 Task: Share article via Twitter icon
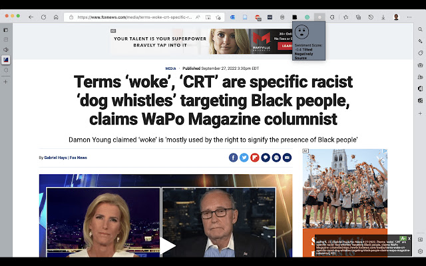click(244, 158)
